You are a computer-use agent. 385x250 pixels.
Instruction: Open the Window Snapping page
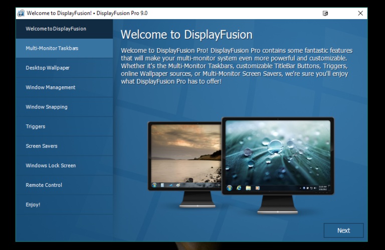(64, 107)
